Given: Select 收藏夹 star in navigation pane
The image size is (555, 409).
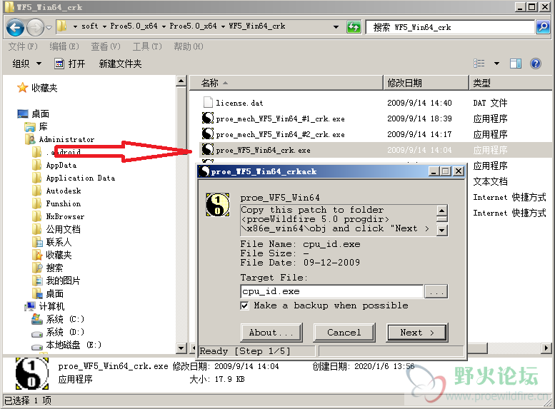Looking at the screenshot, I should click(37, 88).
